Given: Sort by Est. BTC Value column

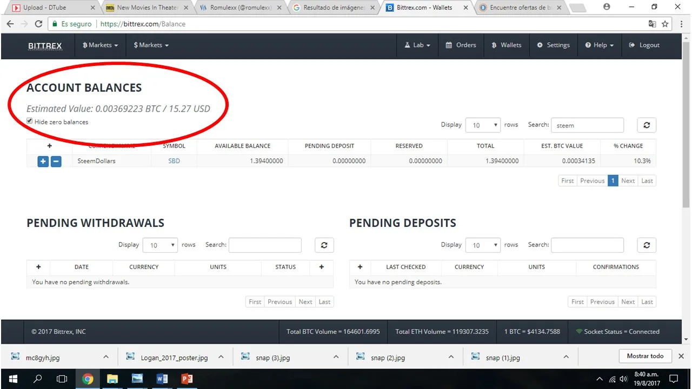Looking at the screenshot, I should tap(562, 146).
